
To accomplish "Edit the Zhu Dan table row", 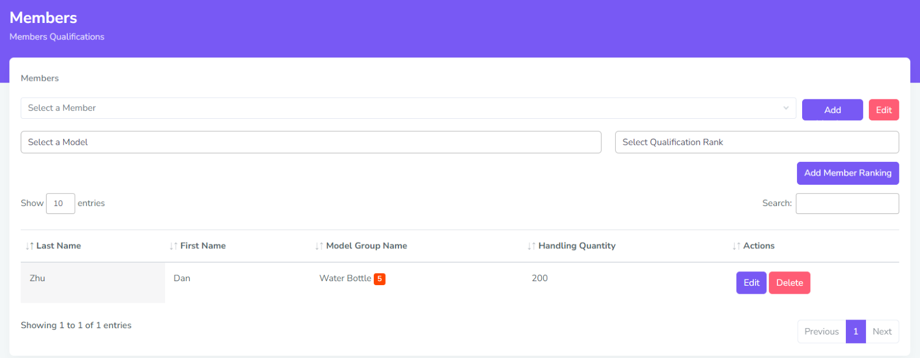I will [x=751, y=283].
